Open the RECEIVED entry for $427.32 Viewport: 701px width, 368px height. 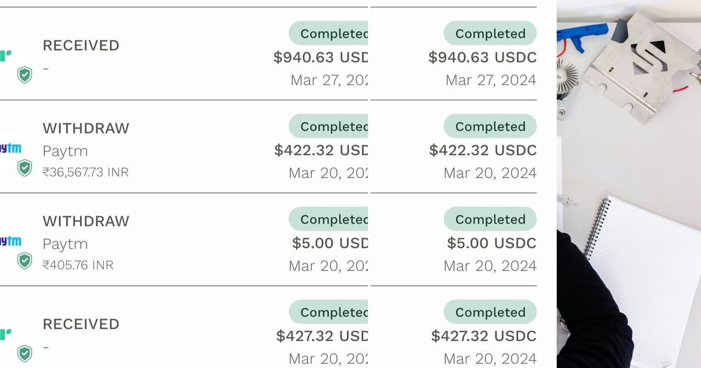coord(81,324)
